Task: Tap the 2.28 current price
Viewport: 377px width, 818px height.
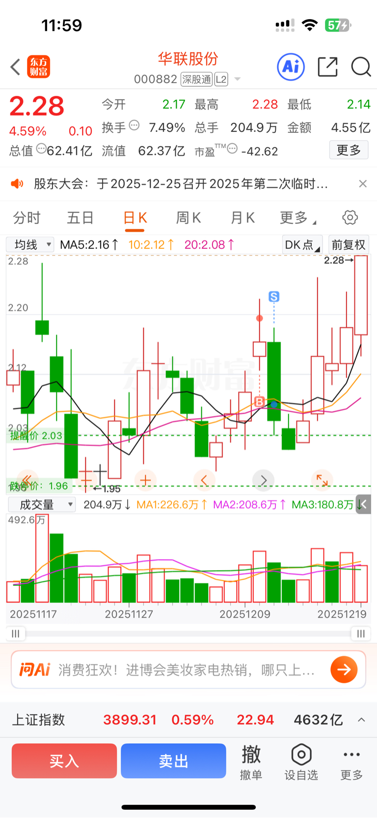Action: (37, 106)
